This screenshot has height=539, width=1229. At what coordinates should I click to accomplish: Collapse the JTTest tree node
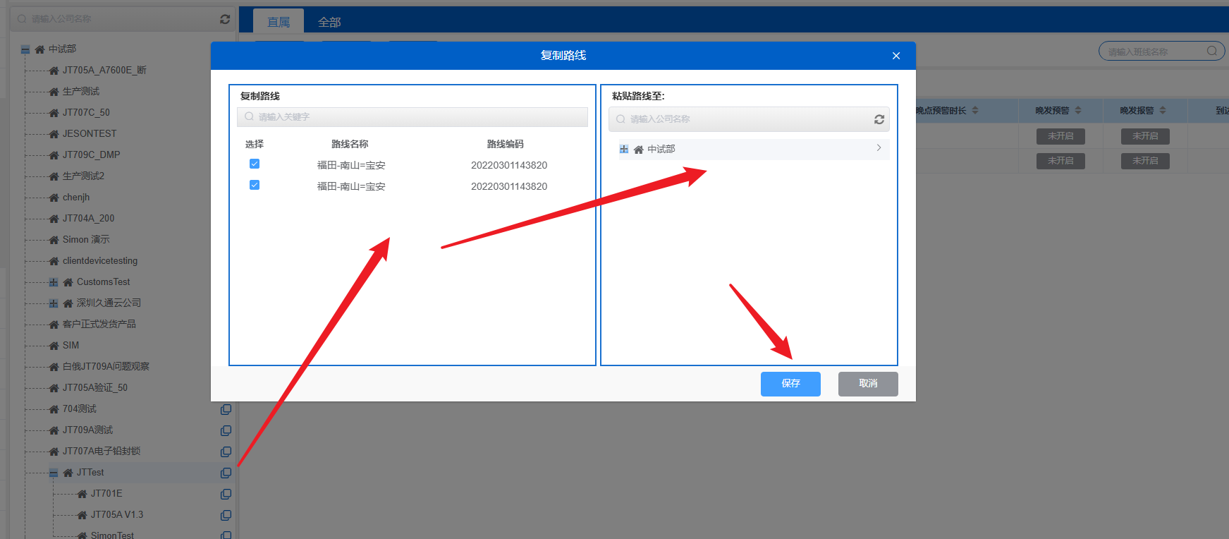click(54, 473)
